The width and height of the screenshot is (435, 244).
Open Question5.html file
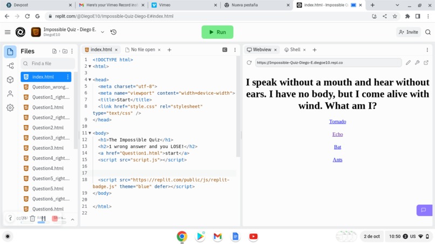(x=47, y=189)
